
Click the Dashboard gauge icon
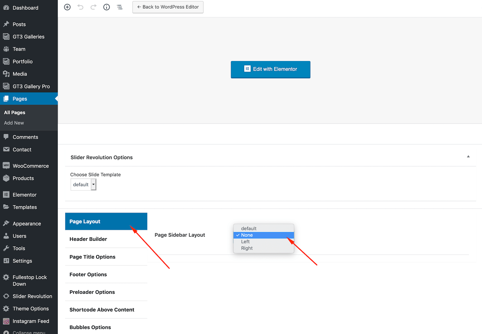coord(6,8)
